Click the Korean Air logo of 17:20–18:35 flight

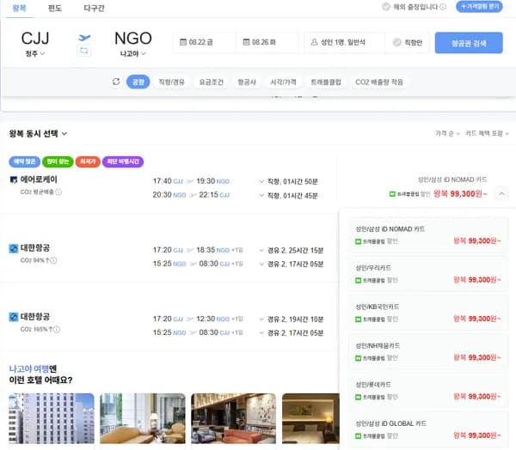point(13,248)
